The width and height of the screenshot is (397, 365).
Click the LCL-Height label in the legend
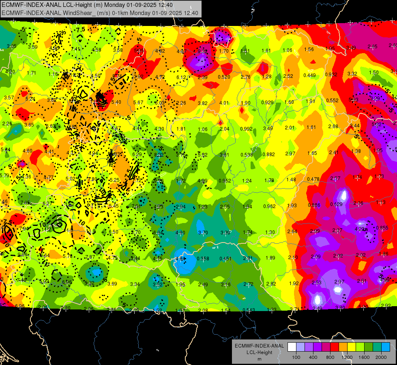(x=259, y=352)
